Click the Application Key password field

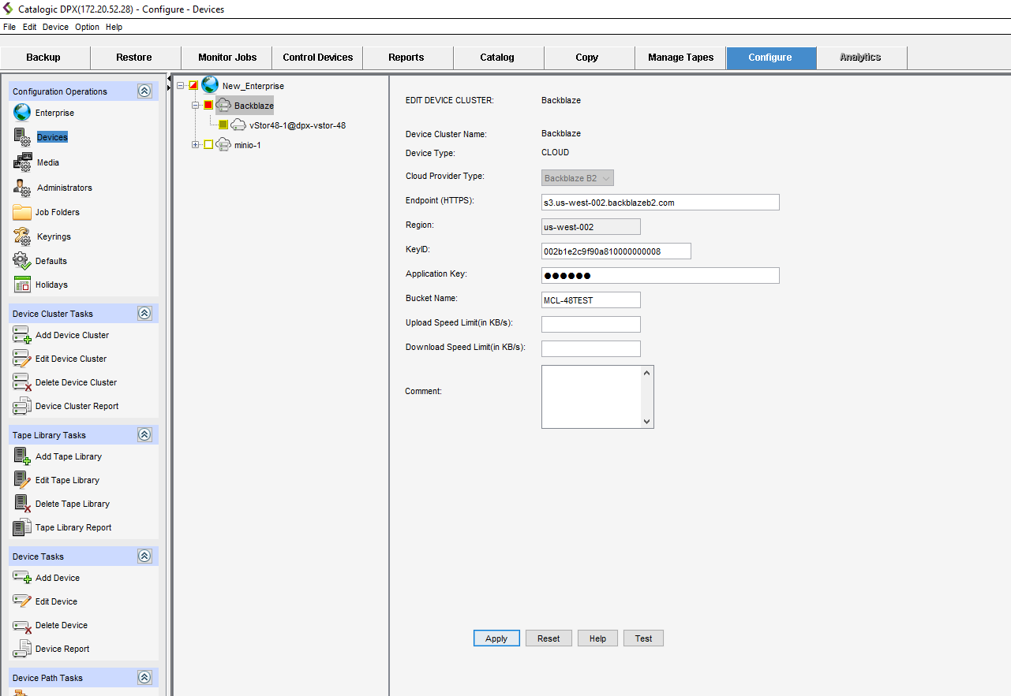661,275
